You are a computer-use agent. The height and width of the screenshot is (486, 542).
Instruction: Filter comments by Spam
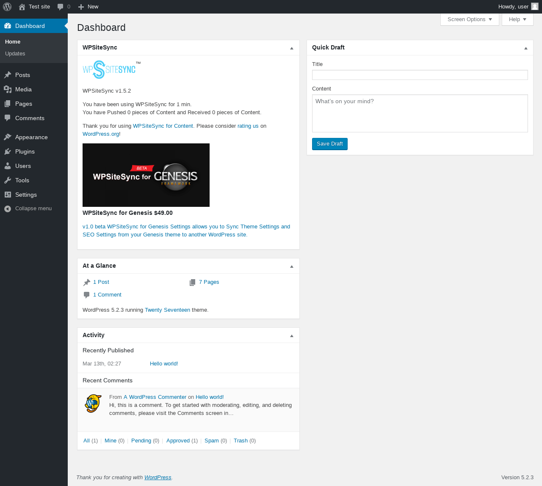(212, 441)
